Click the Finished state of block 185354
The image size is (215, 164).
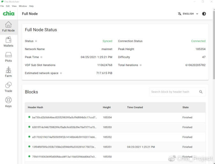(x=187, y=117)
